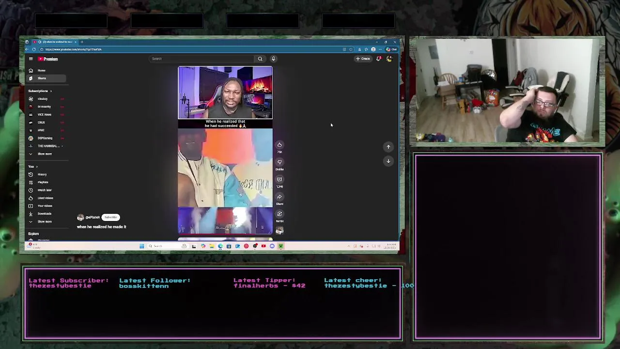620x349 pixels.
Task: Subscribe to the @ePianoh channel
Action: (110, 217)
